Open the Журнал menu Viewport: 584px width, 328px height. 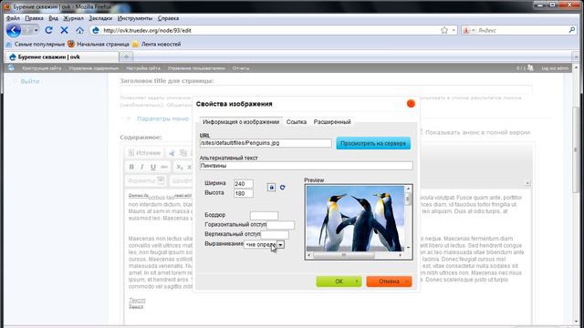(73, 18)
